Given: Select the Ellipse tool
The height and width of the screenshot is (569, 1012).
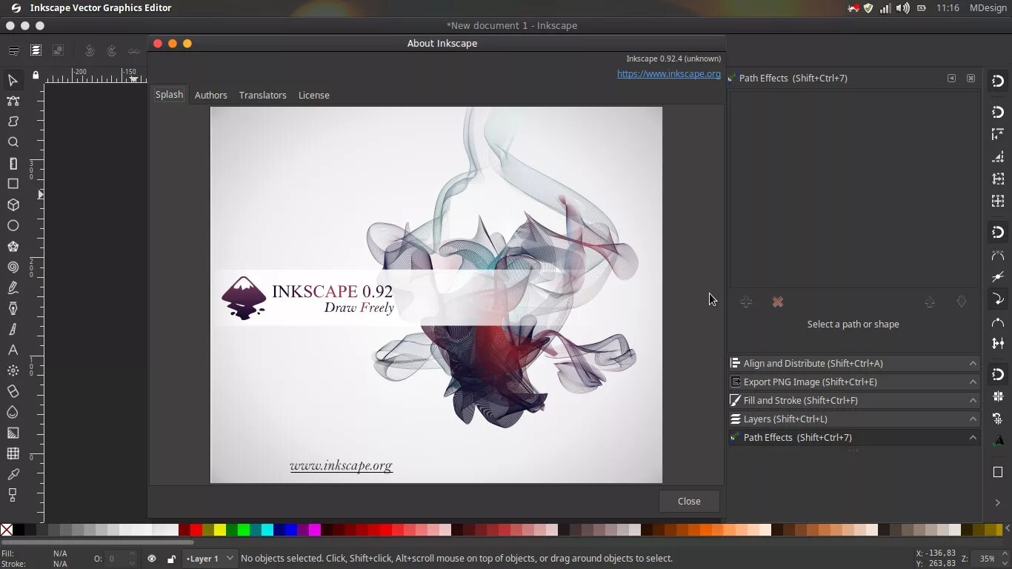Looking at the screenshot, I should [13, 225].
